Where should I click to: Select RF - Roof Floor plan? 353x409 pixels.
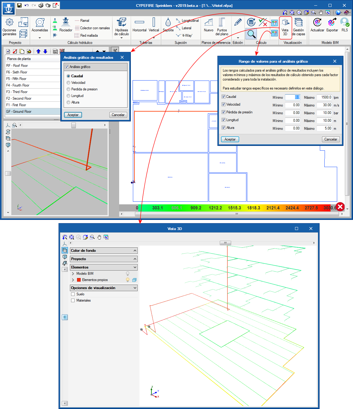33,66
